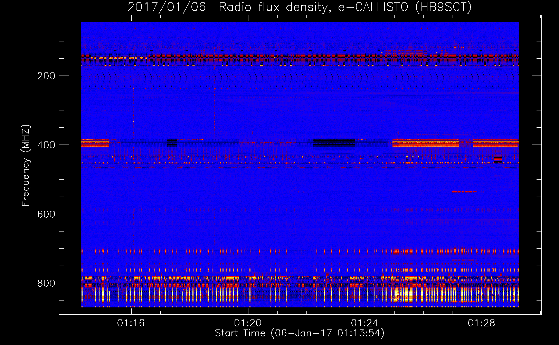
Task: Click the 'Frequency (MHZ)' axis label
Action: [26, 166]
